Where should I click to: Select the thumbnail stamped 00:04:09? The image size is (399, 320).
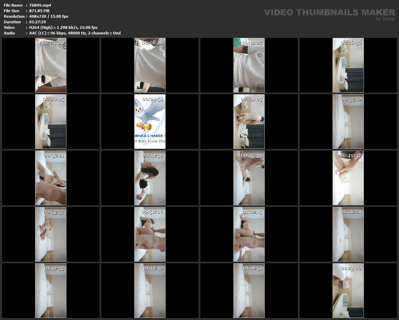click(x=51, y=65)
